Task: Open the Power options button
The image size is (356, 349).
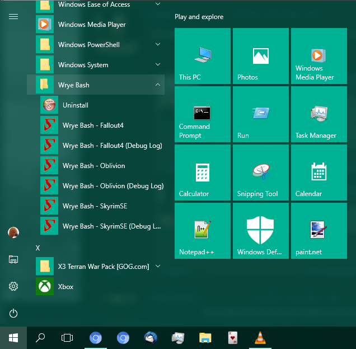Action: [x=13, y=313]
